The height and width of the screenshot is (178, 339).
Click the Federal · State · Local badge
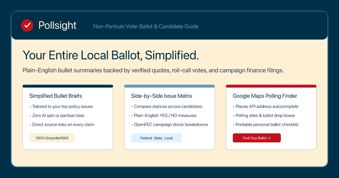(x=157, y=138)
